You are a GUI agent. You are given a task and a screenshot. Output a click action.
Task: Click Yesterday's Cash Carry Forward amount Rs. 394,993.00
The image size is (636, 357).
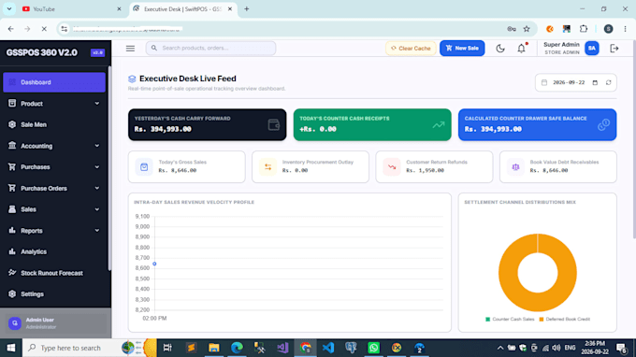[x=163, y=129]
